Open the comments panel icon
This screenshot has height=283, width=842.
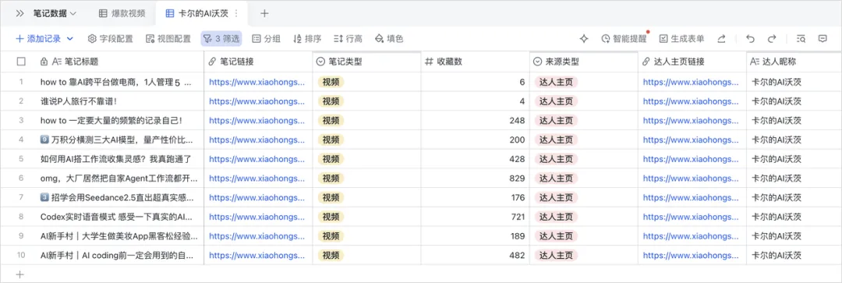(823, 39)
